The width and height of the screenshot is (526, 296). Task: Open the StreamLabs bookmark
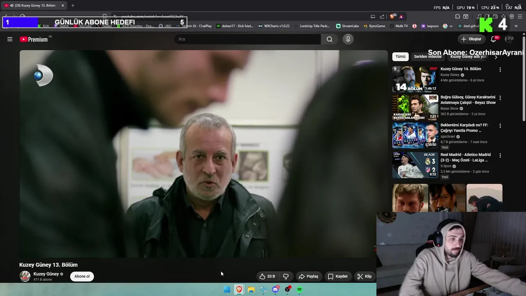tap(347, 26)
